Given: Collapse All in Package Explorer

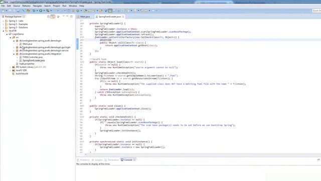Looking at the screenshot, I should click(x=49, y=17).
